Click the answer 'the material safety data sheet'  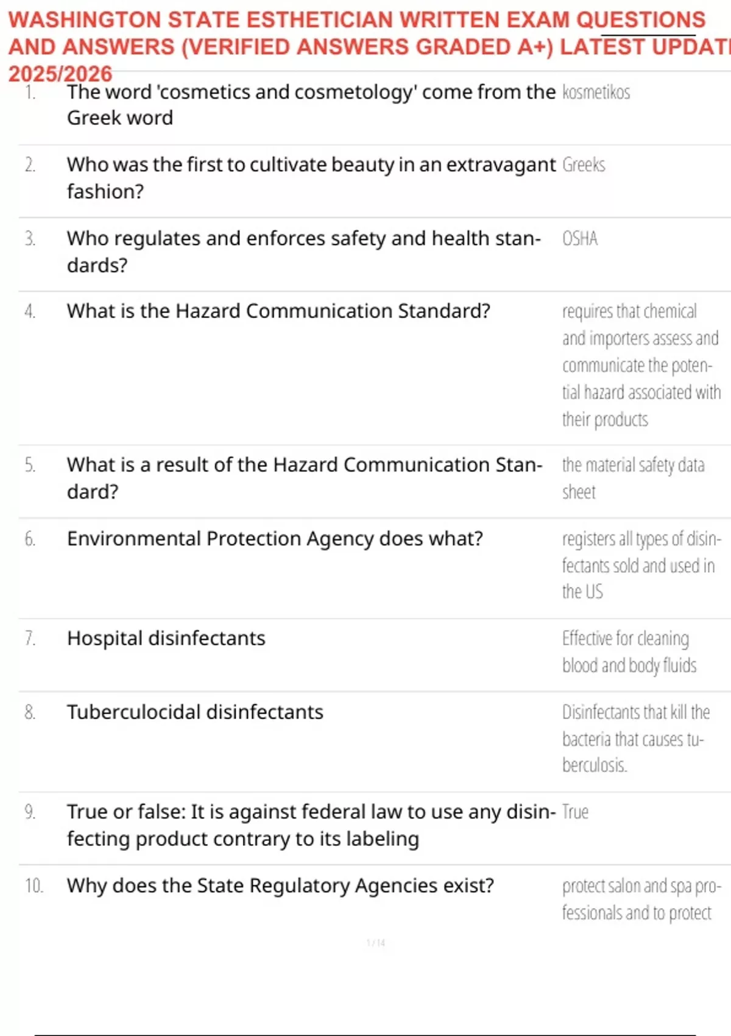633,478
